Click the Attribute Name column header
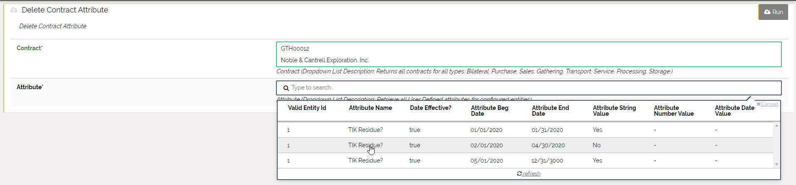796x185 pixels. (x=370, y=108)
